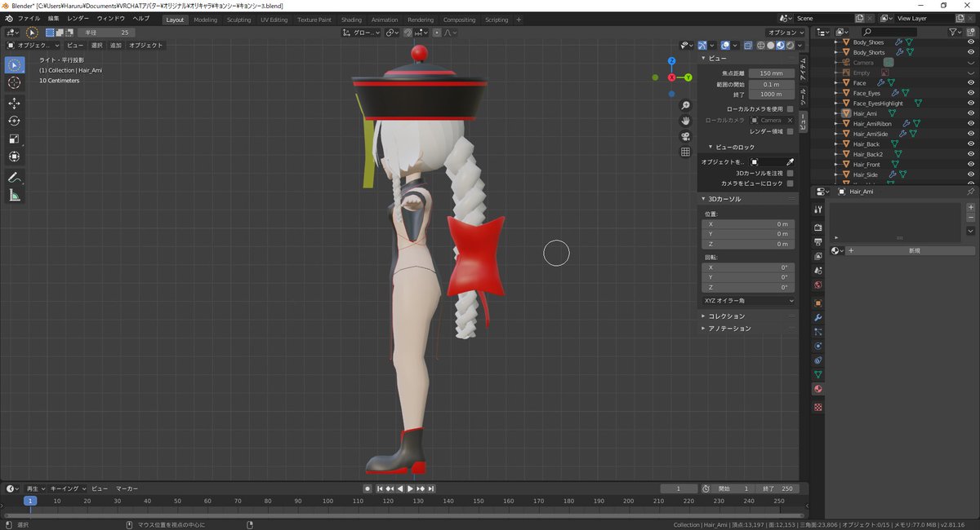Open the 追加 menu in viewport header
Screen dimensions: 980x530
(116, 46)
